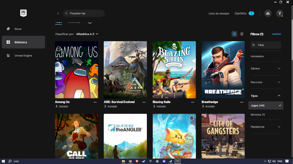Click redefinir to reset filters

click(277, 34)
